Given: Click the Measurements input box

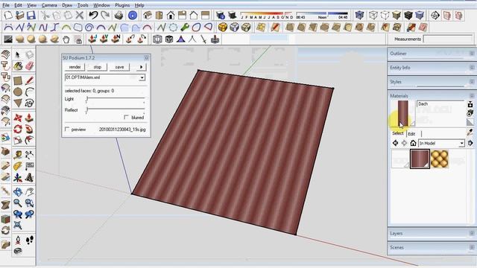Looking at the screenshot, I should click(448, 39).
